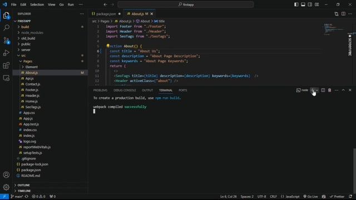The height and width of the screenshot is (200, 356).
Task: Kill terminal with trash icon
Action: click(x=330, y=90)
